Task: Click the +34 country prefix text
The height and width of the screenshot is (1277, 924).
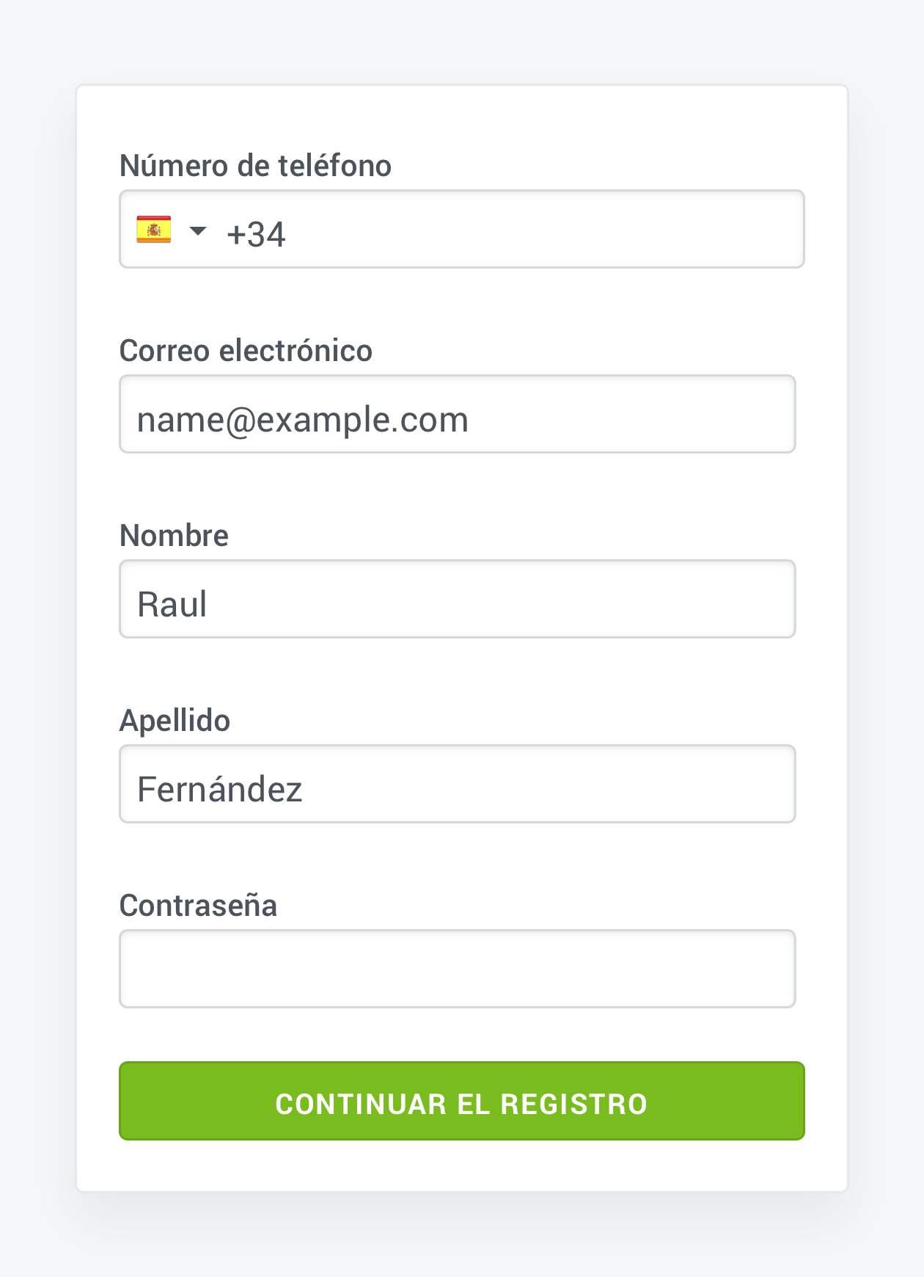Action: click(256, 235)
